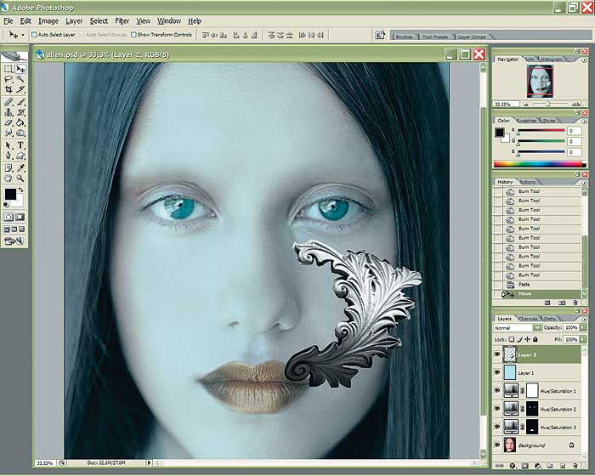Screen dimensions: 595x476
Task: Open the Move tool preset picker arrow
Action: 23,35
